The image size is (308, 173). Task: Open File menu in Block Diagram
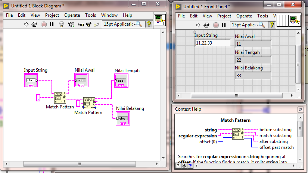click(x=9, y=15)
